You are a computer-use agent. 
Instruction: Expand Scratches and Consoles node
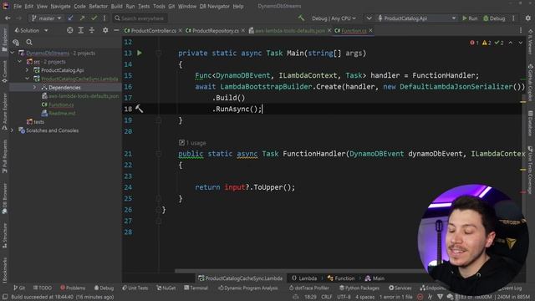[13, 130]
